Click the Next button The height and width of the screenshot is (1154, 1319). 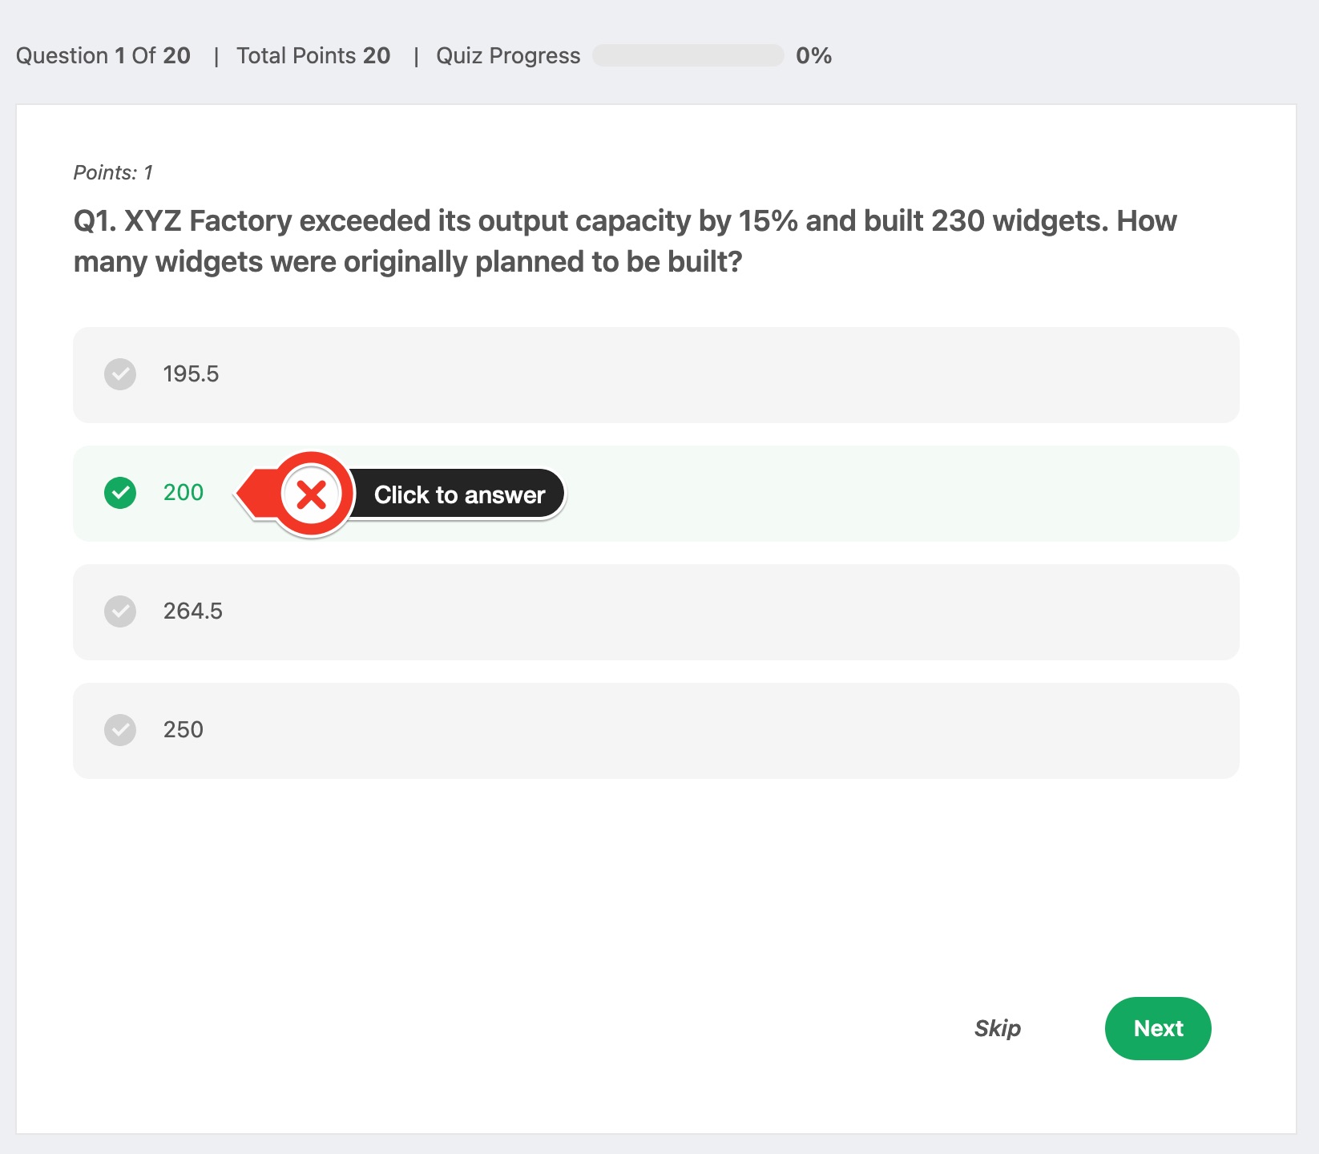[1158, 1028]
